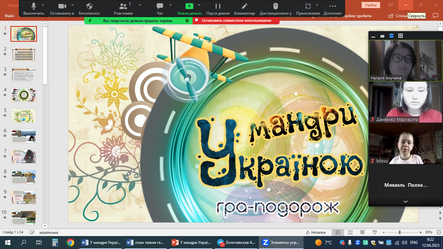Click ENG input language indicator

[x=414, y=243]
